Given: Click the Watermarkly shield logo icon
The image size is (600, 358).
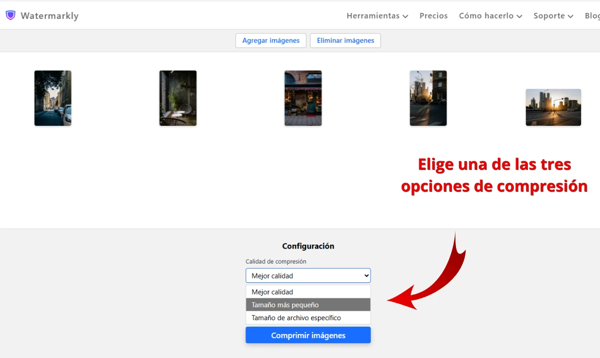Looking at the screenshot, I should click(x=10, y=15).
